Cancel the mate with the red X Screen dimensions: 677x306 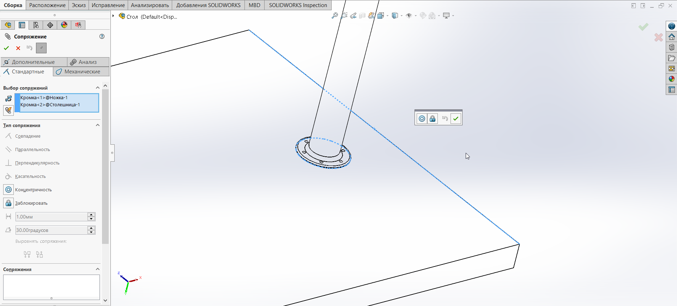[x=18, y=48]
